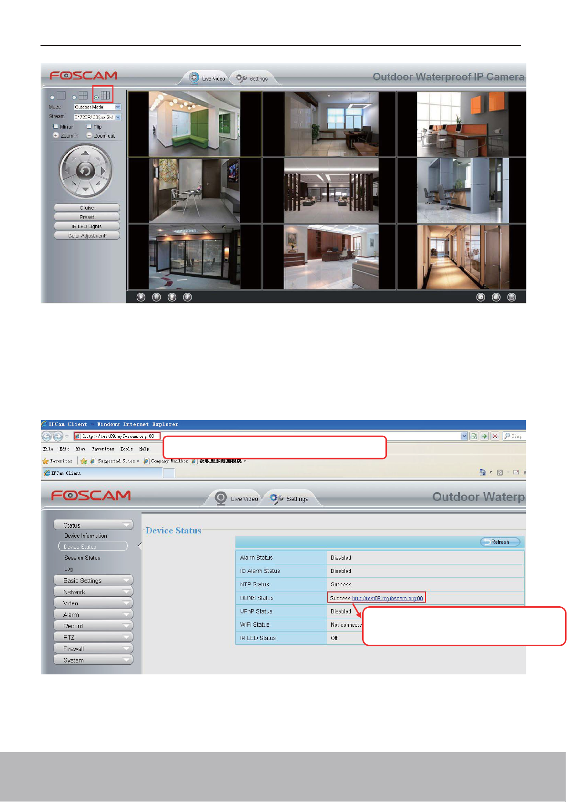Image resolution: width=567 pixels, height=802 pixels.
Task: Pan camera with PTZ left arrow
Action: (67, 170)
